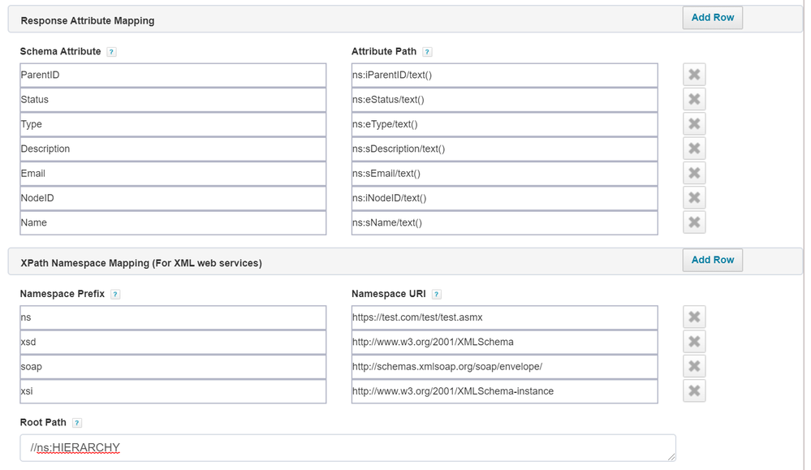Add Row to XPath Namespace Mapping

tap(712, 260)
